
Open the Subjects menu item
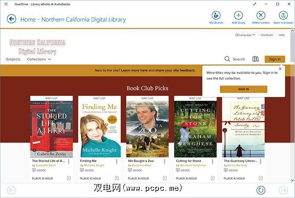[x=13, y=59]
